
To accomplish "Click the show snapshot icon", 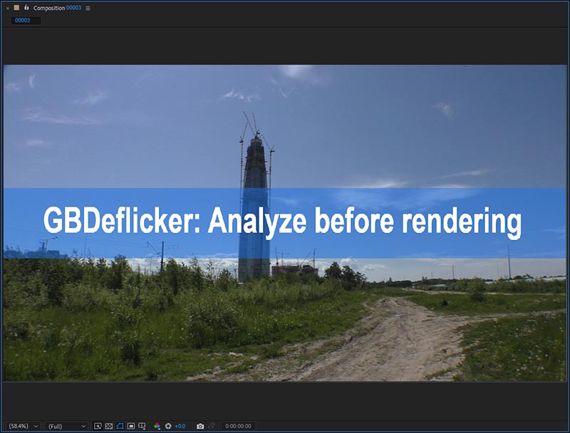I will (212, 426).
